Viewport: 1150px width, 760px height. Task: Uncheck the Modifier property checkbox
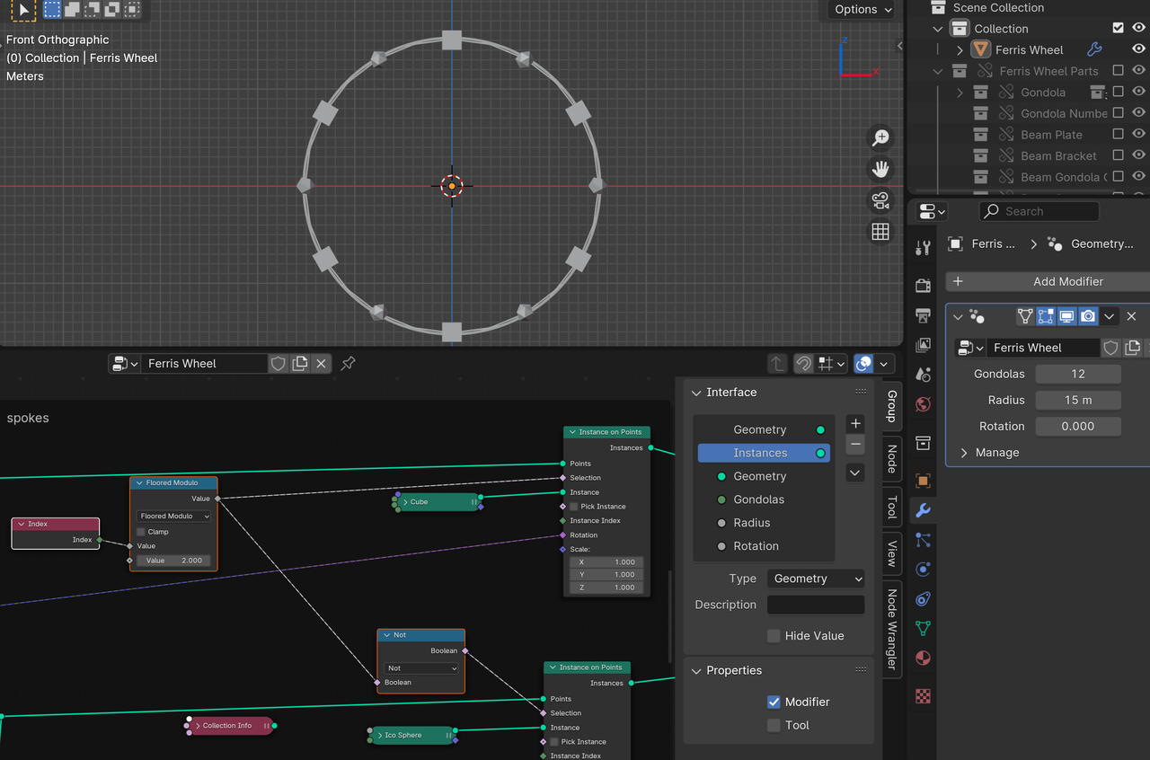point(774,703)
